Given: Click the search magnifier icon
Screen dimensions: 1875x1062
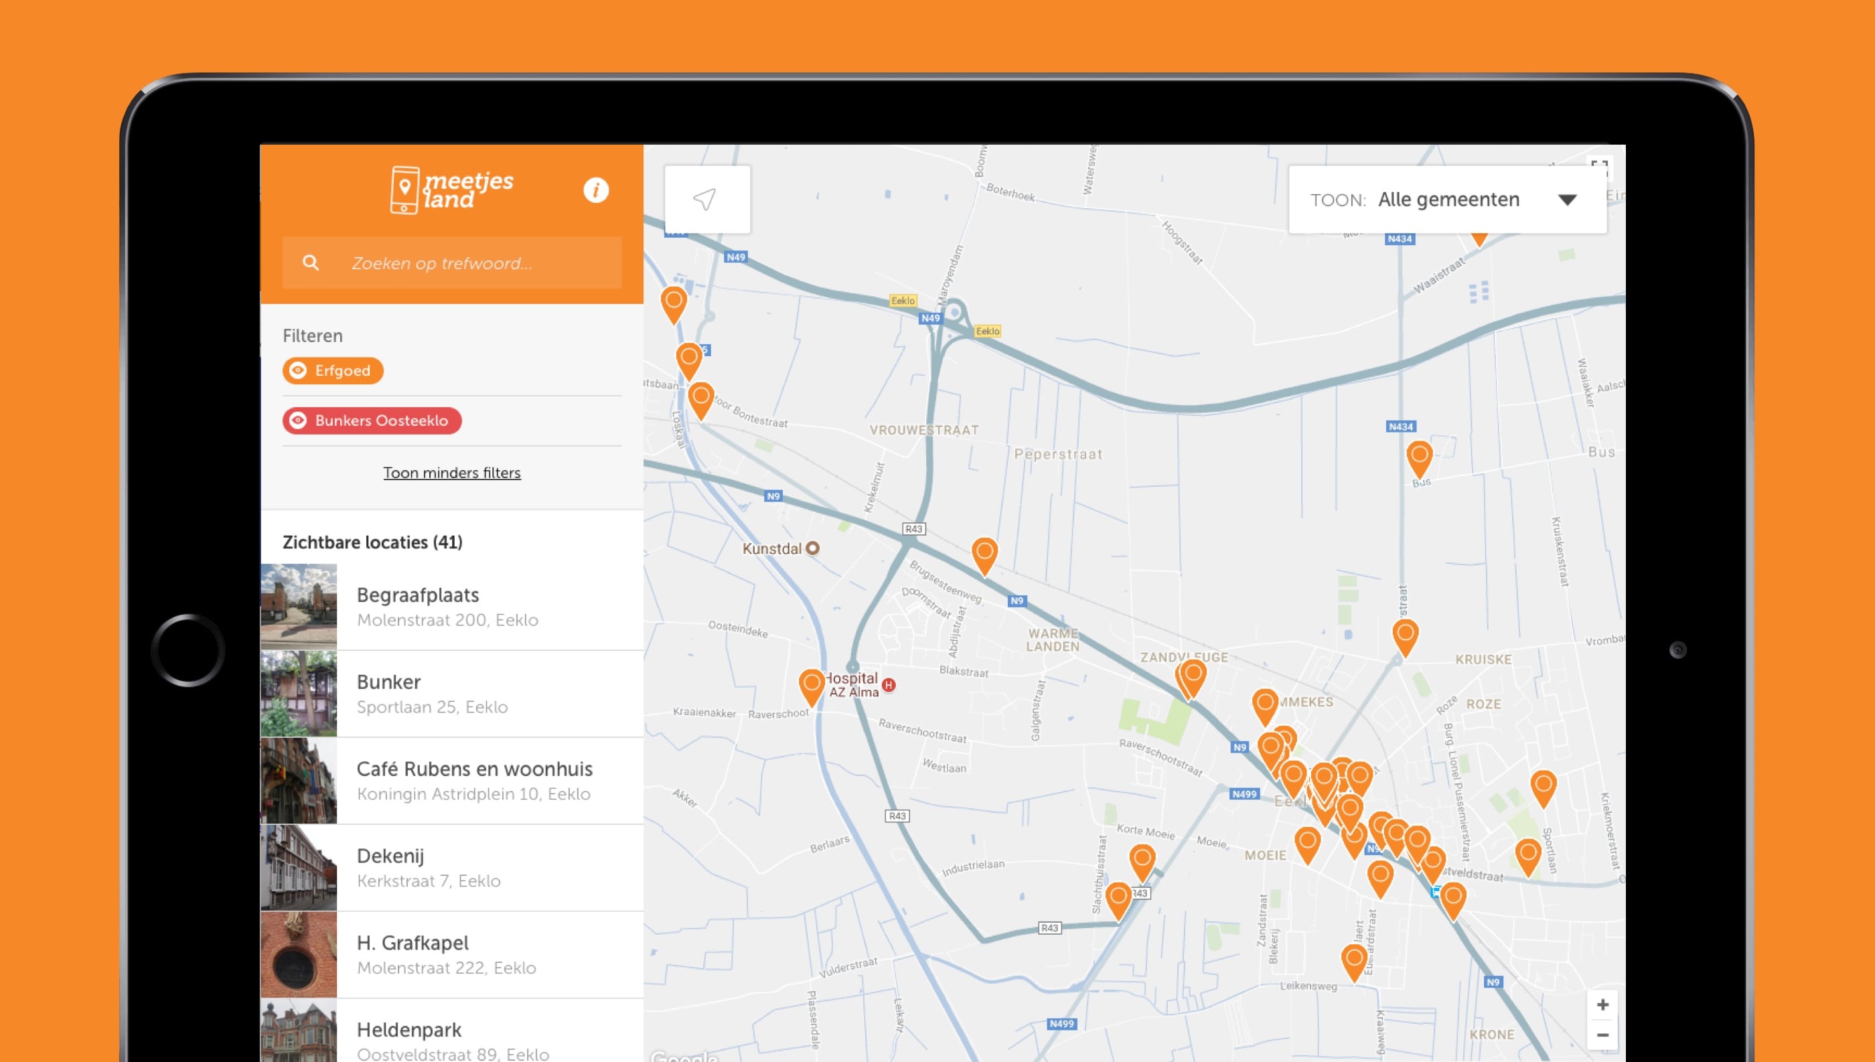Looking at the screenshot, I should 311,262.
